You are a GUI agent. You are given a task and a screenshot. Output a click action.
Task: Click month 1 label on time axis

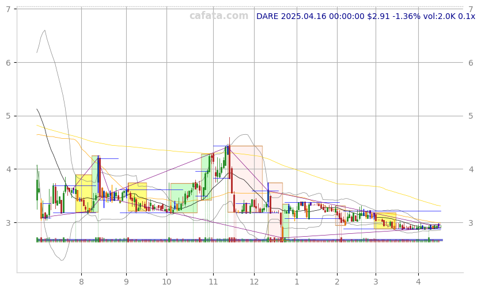(x=297, y=282)
